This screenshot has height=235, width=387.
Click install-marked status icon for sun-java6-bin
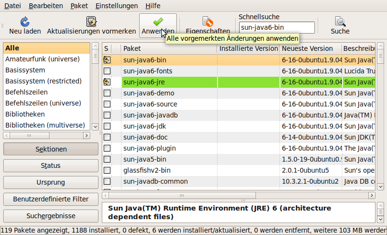click(x=107, y=60)
